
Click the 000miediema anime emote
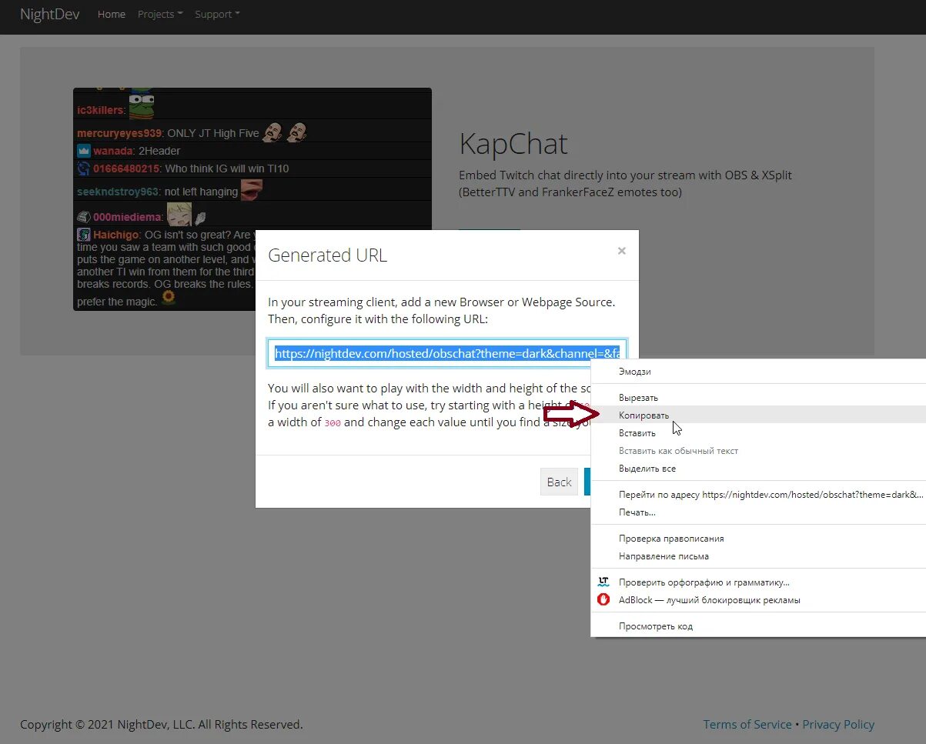point(179,214)
